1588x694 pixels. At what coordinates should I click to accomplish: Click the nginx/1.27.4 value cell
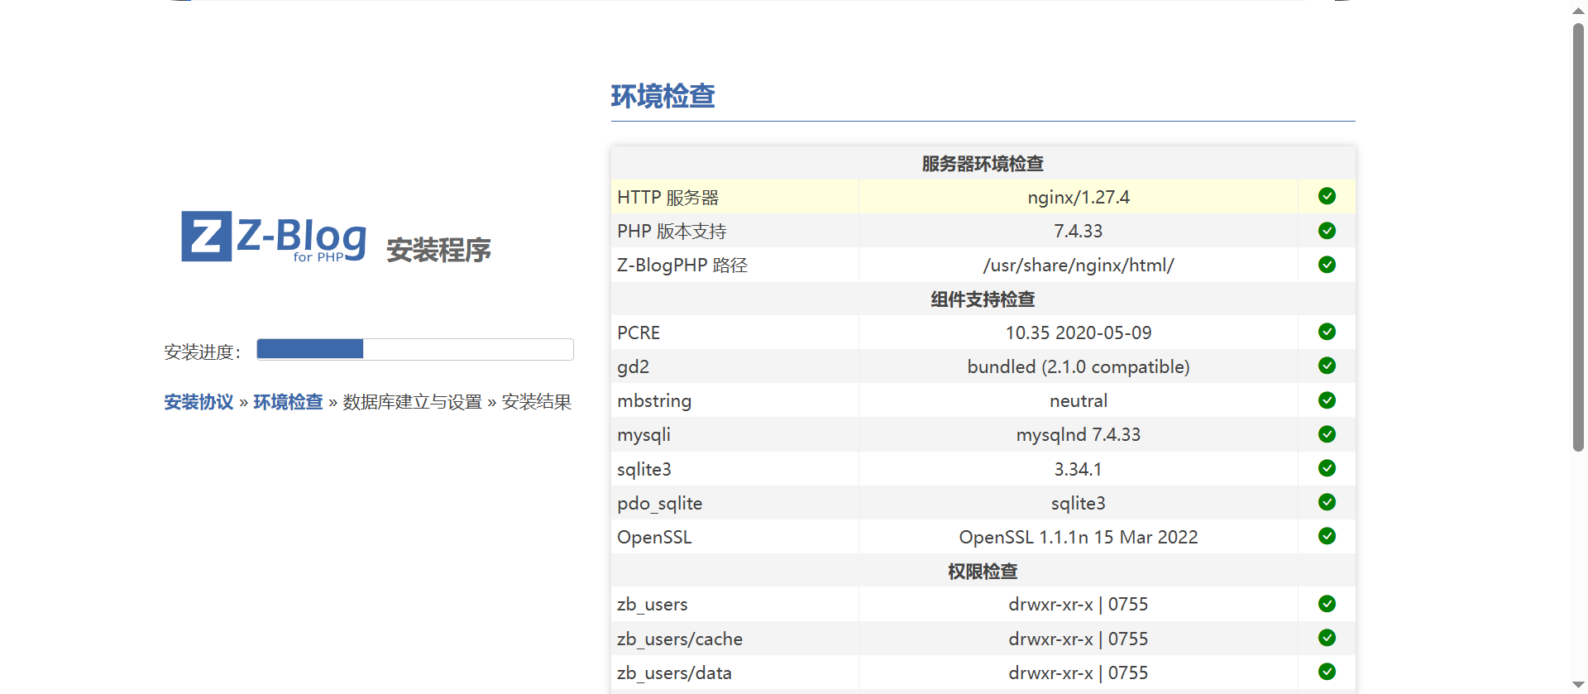click(1079, 197)
